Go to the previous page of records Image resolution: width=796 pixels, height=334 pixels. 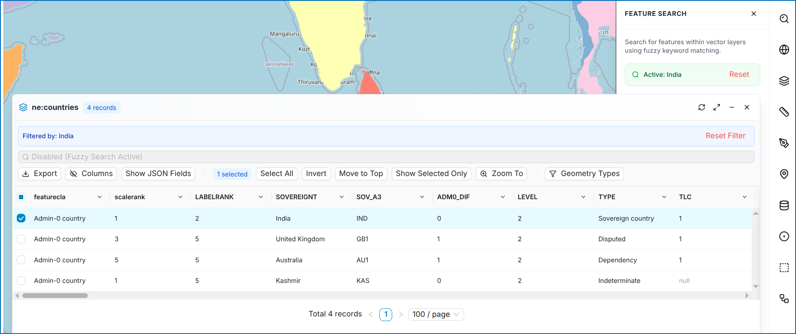(371, 315)
